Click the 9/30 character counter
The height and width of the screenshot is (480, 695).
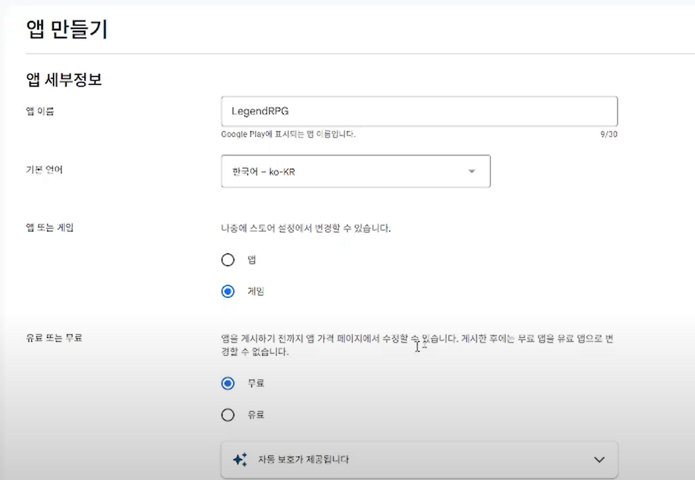(609, 134)
